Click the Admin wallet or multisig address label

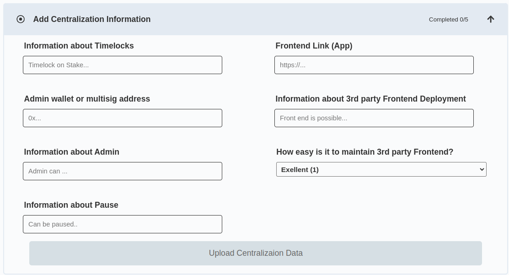pyautogui.click(x=87, y=99)
